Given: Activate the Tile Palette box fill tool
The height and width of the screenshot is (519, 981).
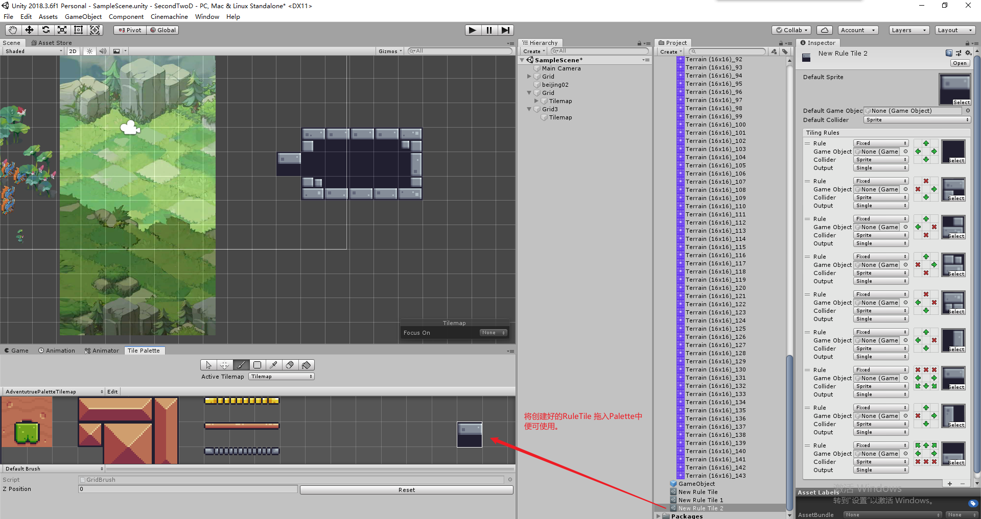Looking at the screenshot, I should [x=258, y=365].
